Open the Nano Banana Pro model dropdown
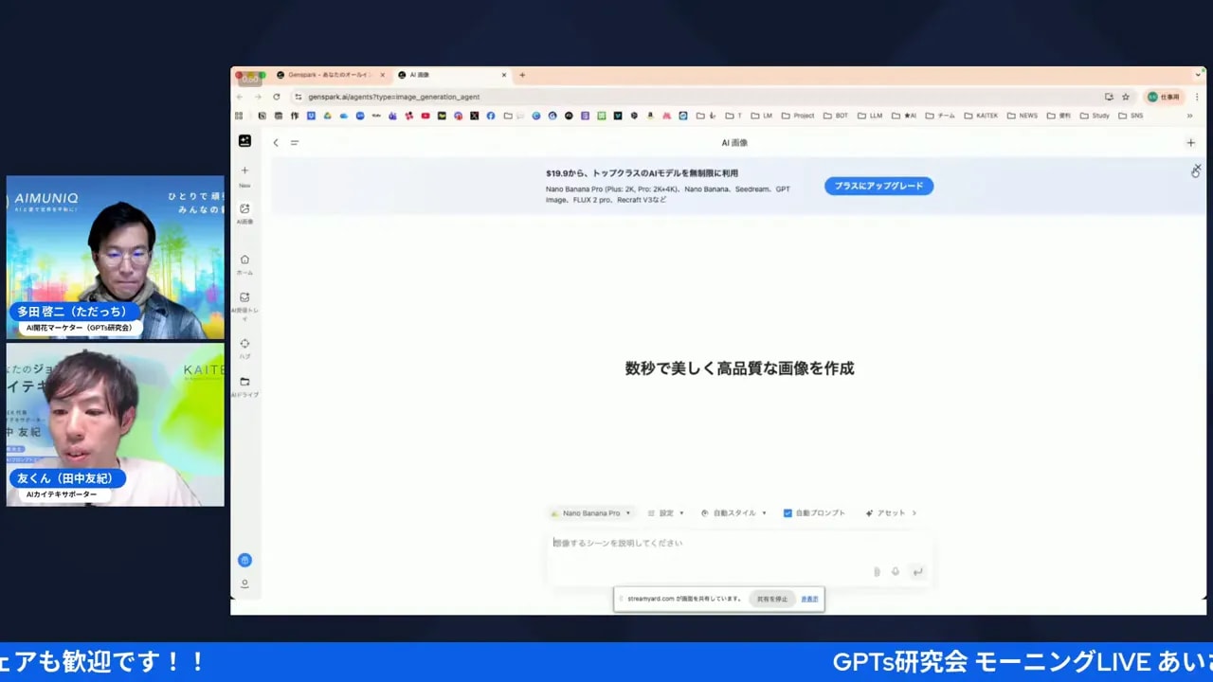The image size is (1213, 682). click(590, 512)
